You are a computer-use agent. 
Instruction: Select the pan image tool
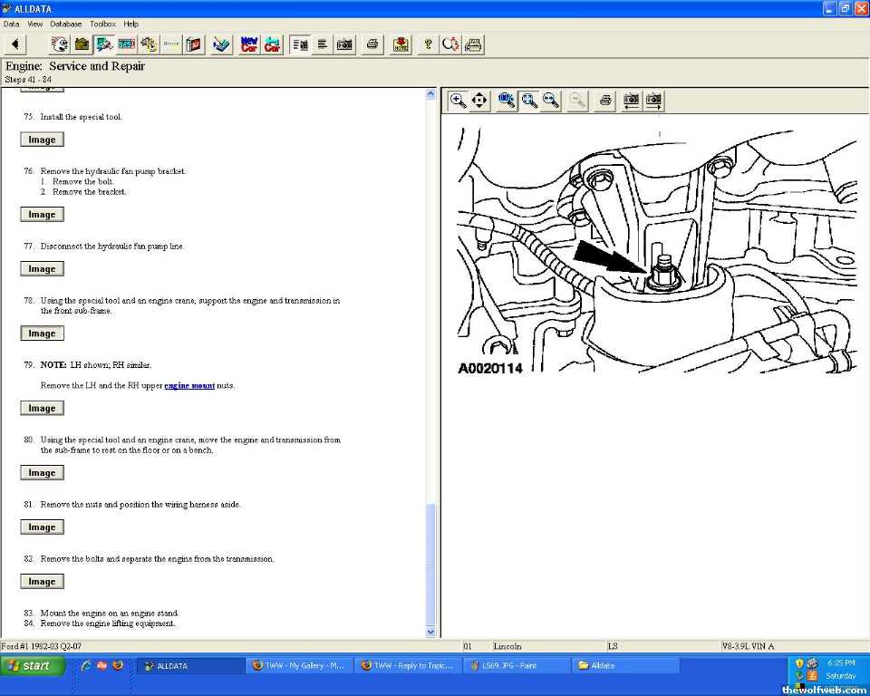pyautogui.click(x=480, y=101)
